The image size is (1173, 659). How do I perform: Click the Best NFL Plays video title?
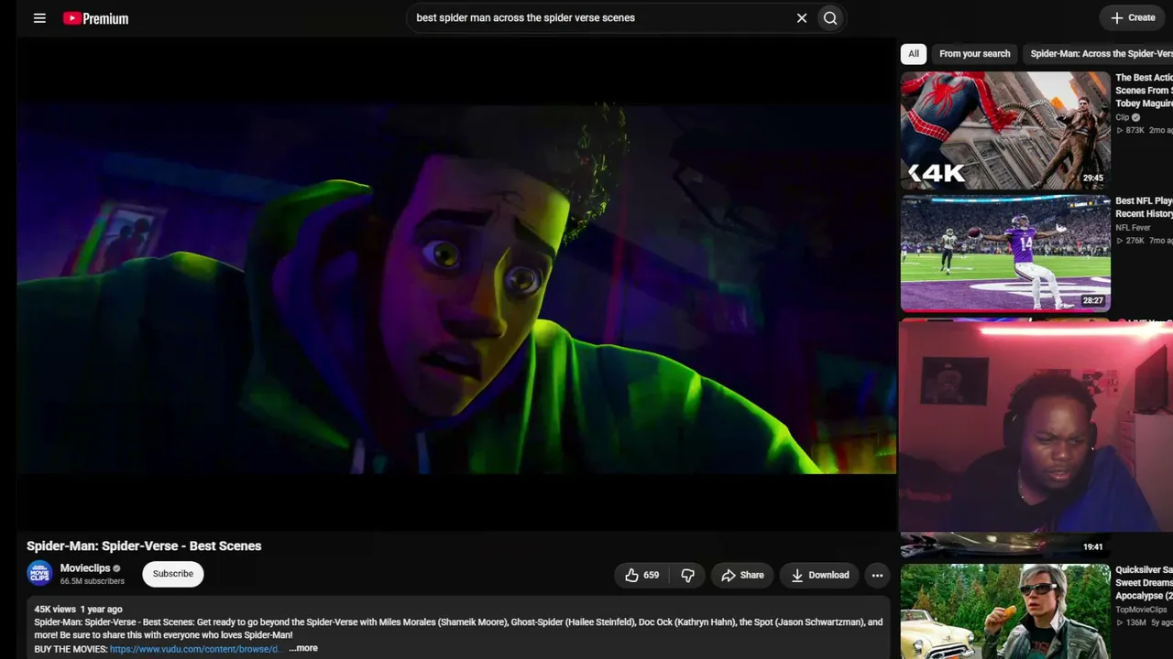(x=1144, y=207)
